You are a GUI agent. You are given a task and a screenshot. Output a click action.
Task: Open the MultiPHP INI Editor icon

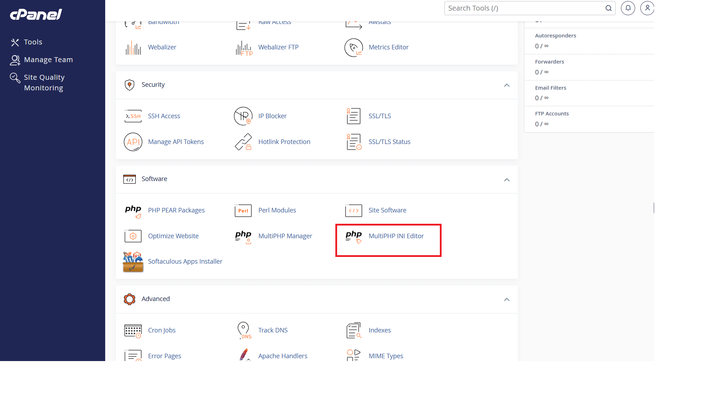353,236
